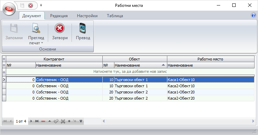Image resolution: width=258 pixels, height=135 pixels.
Task: Click object number 20 in Каса1-Обект20 row
Action: 108,92
